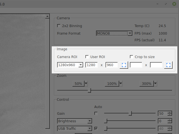The height and width of the screenshot is (134, 179).
Task: Enable 2x2 Binning checkbox
Action: coord(59,26)
